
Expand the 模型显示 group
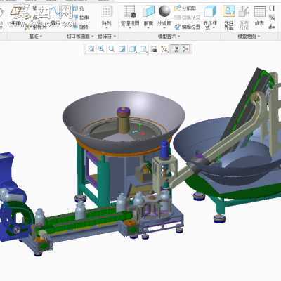[x=169, y=37]
